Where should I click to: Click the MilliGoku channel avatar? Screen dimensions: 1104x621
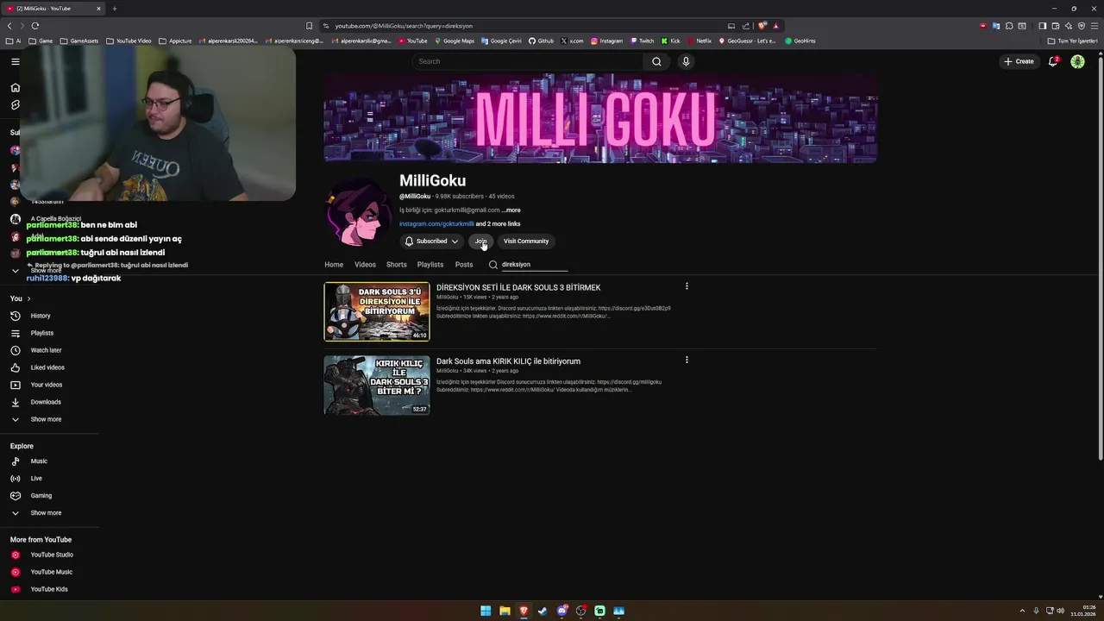pos(358,213)
